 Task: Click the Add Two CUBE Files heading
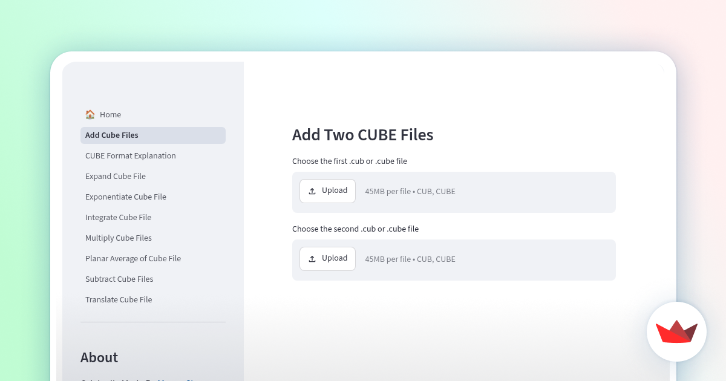(x=363, y=135)
